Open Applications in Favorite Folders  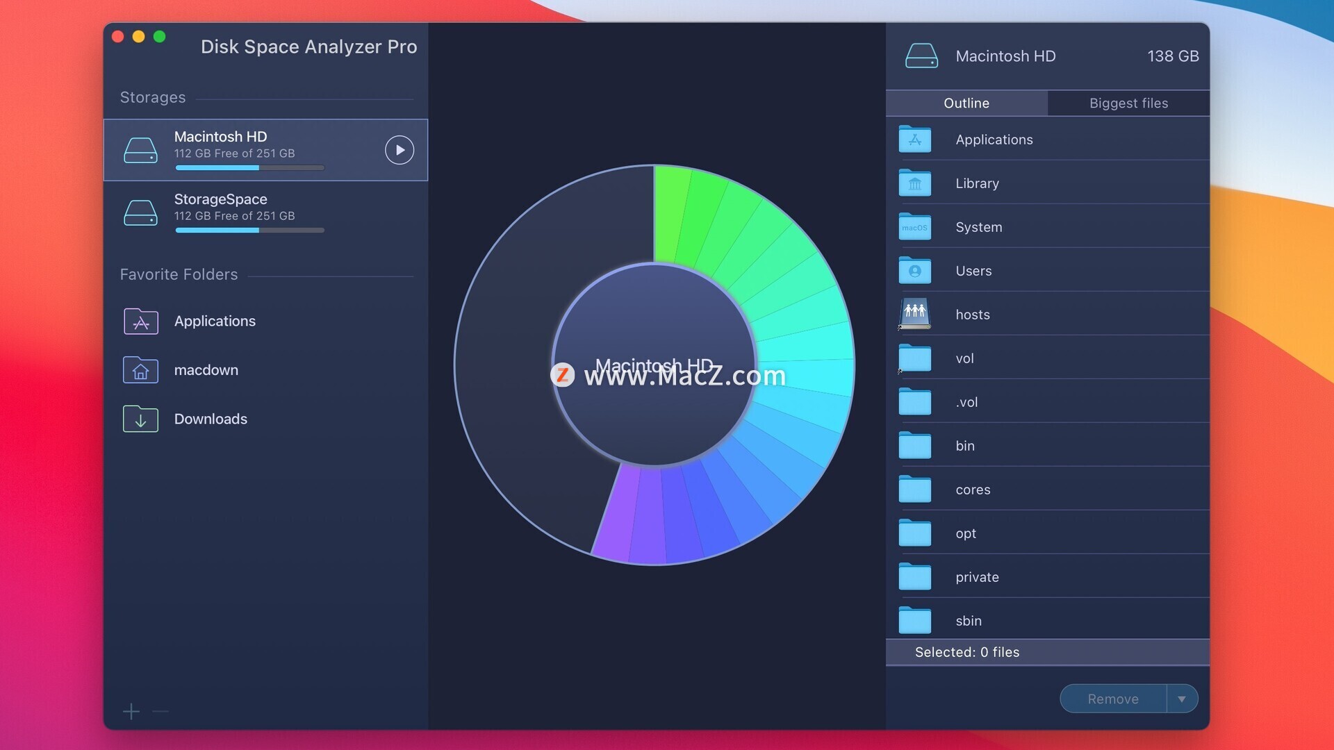pyautogui.click(x=215, y=321)
